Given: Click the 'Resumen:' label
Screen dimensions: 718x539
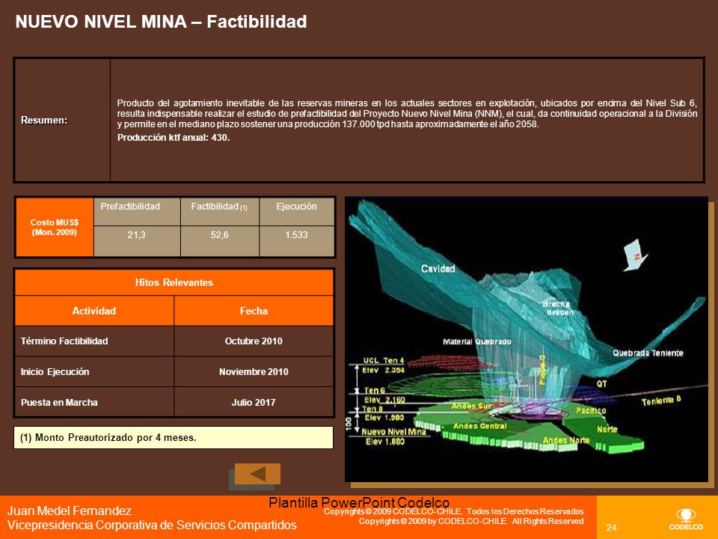Looking at the screenshot, I should click(x=44, y=120).
